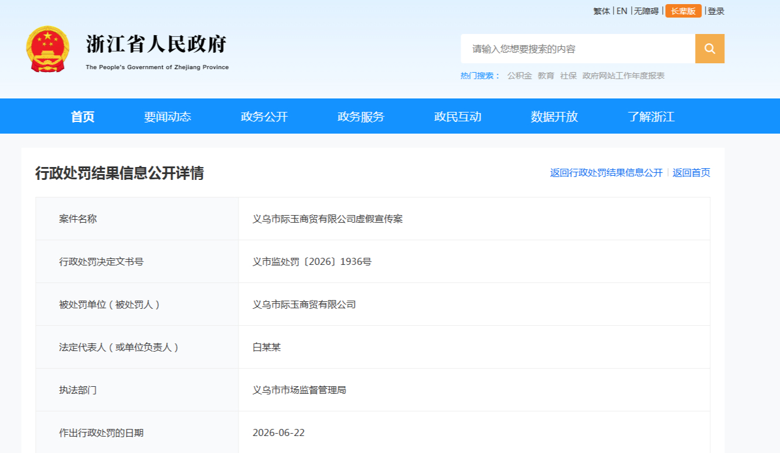Viewport: 780px width, 453px height.
Task: Click 返回行政处罚结果信息公开 link
Action: tap(607, 172)
